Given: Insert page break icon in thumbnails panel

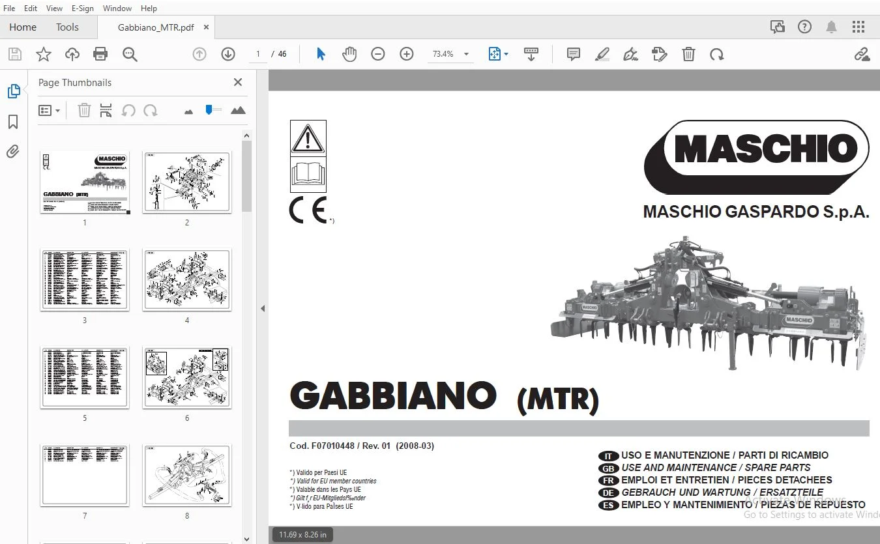Looking at the screenshot, I should point(106,110).
